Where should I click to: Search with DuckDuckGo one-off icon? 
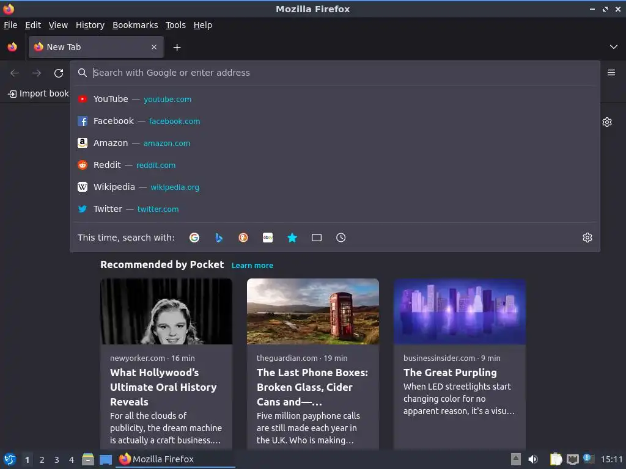point(243,238)
